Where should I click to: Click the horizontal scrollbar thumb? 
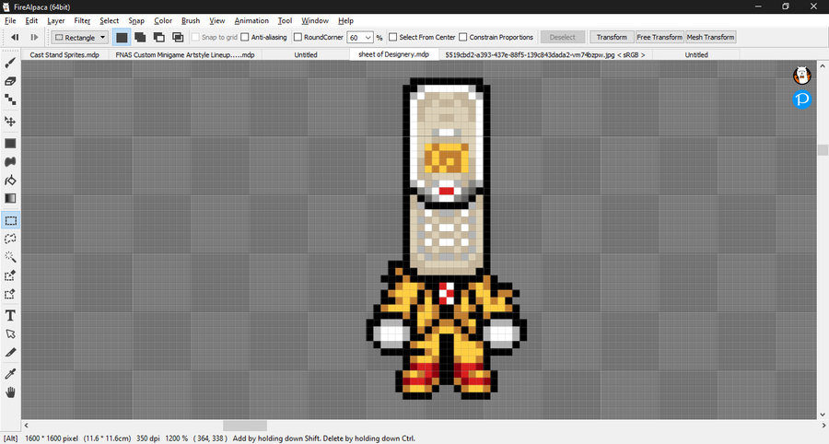pyautogui.click(x=245, y=426)
